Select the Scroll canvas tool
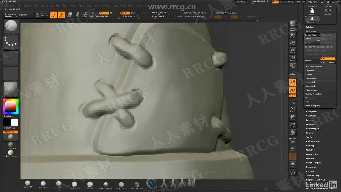 (x=293, y=35)
